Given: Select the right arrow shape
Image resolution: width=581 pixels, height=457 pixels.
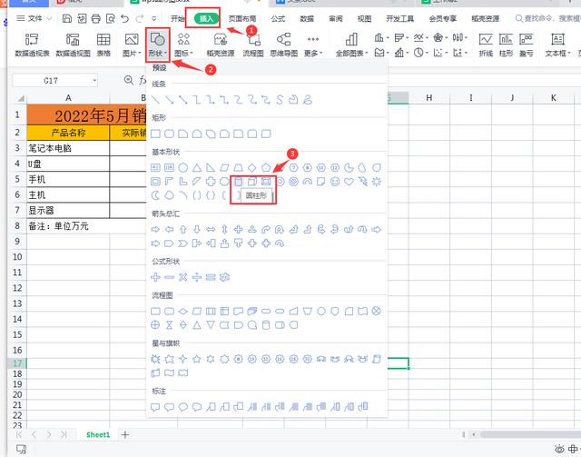Looking at the screenshot, I should (x=155, y=230).
